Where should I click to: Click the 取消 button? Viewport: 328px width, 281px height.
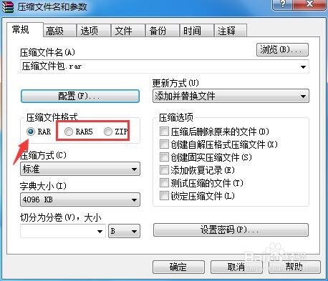click(236, 267)
